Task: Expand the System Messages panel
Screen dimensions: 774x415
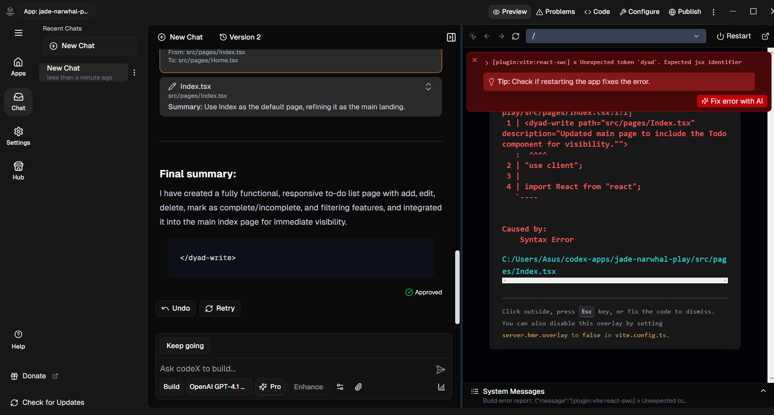Action: [x=763, y=391]
